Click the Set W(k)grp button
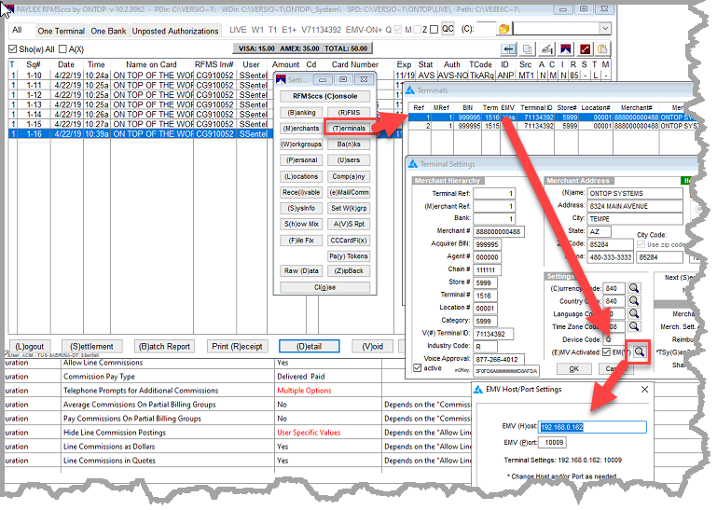The height and width of the screenshot is (510, 717). [x=349, y=208]
